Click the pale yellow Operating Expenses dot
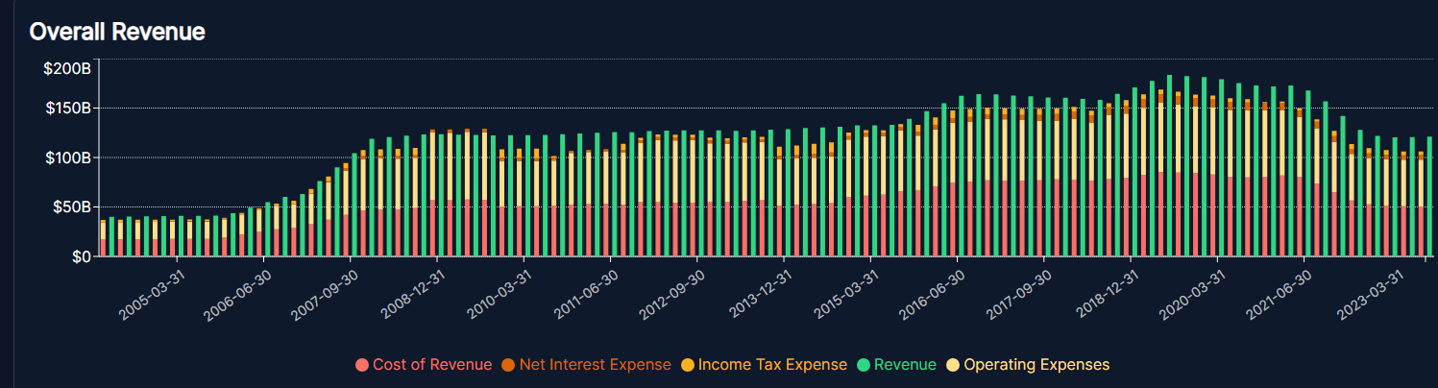Viewport: 1438px width, 388px height. point(952,365)
